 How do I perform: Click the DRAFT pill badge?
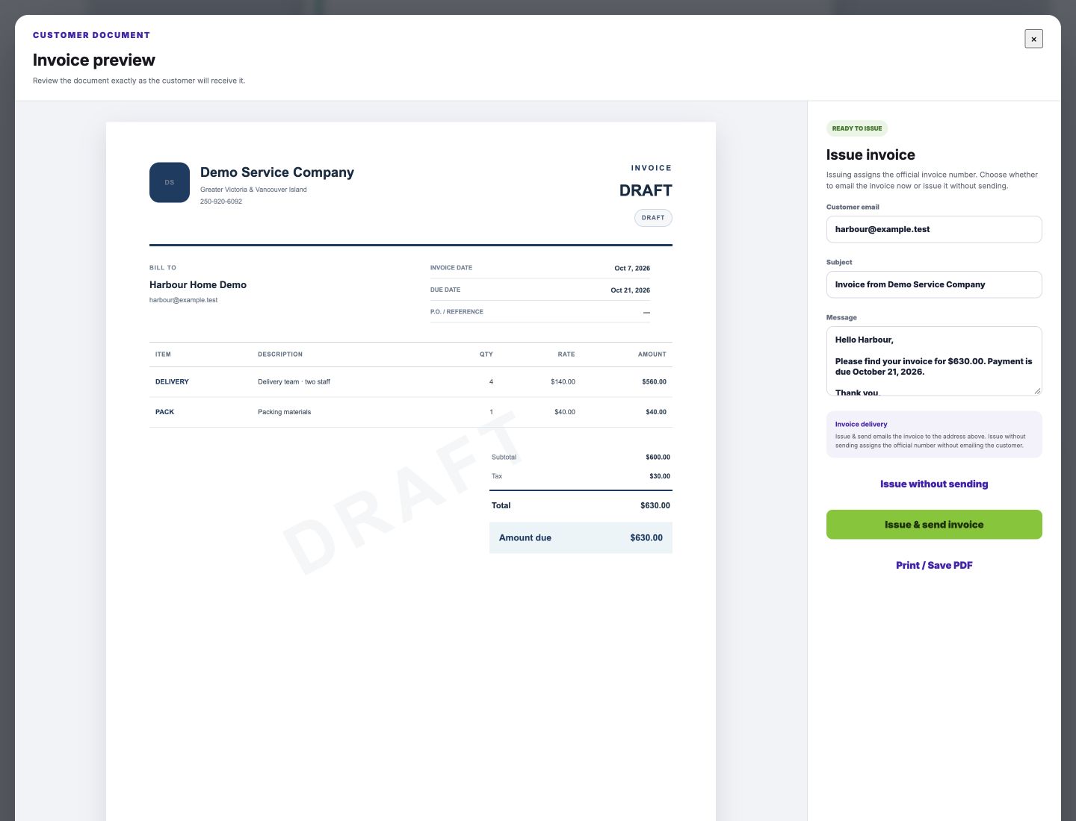[x=653, y=218]
